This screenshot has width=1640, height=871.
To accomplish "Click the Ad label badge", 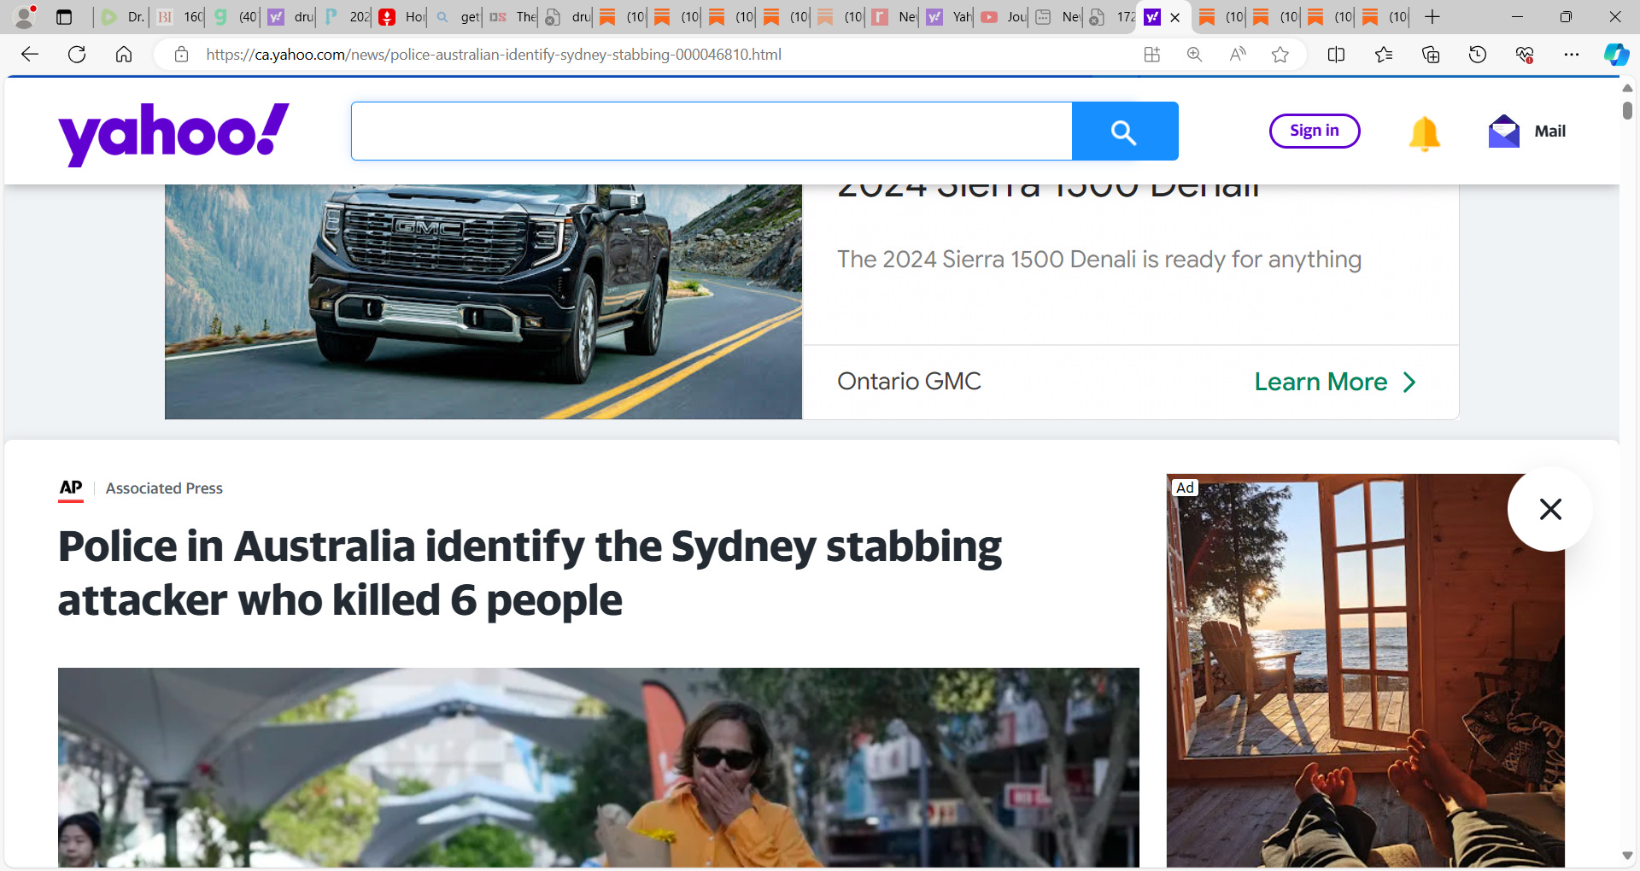I will [1185, 488].
